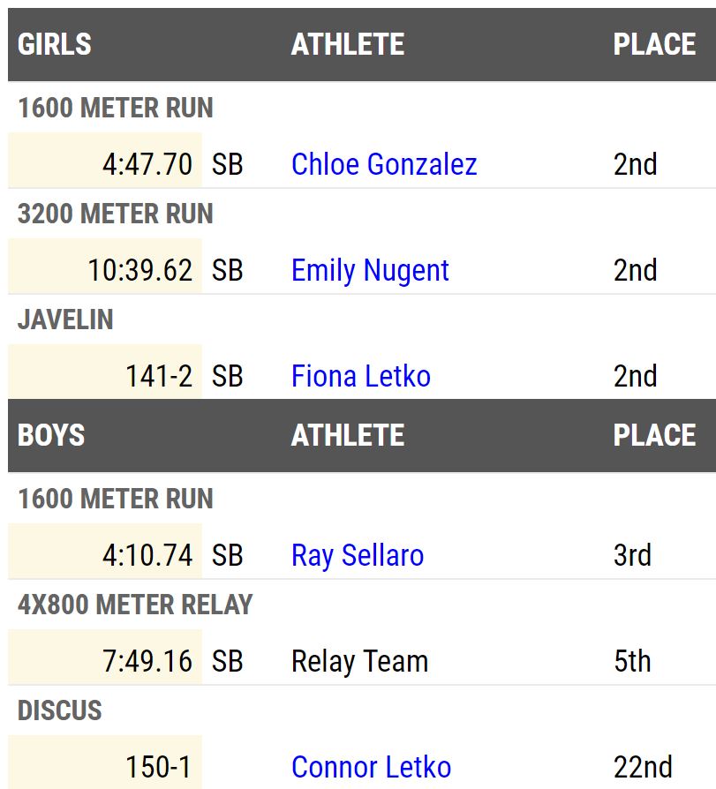
Task: Click the Emily Nugent athlete link
Action: 370,270
